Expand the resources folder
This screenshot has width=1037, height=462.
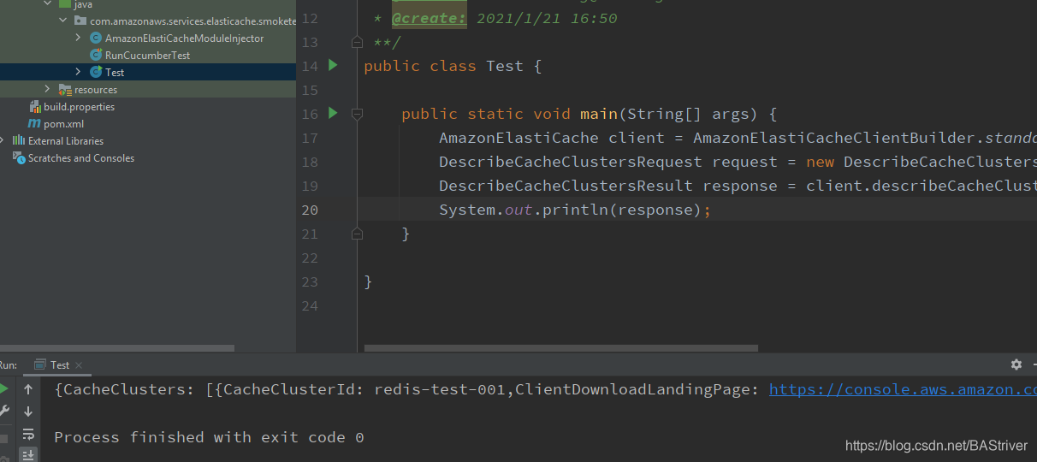pos(47,89)
